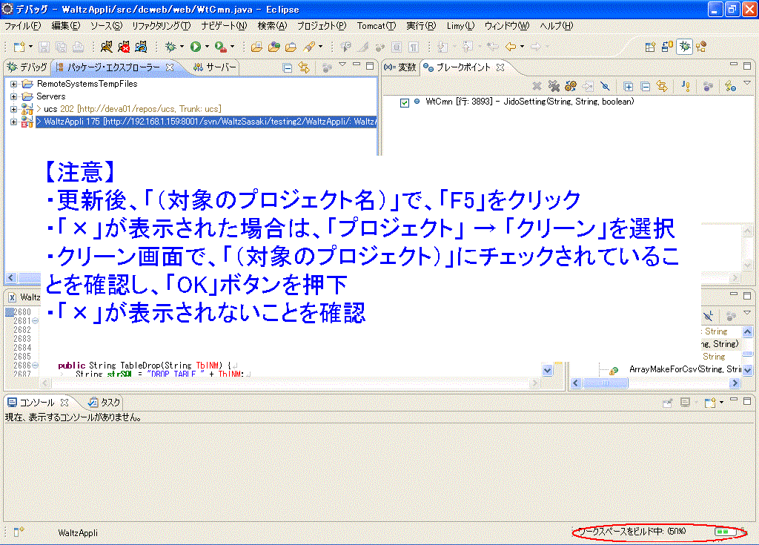Open the Run button dropdown arrow
The width and height of the screenshot is (759, 545).
[207, 47]
